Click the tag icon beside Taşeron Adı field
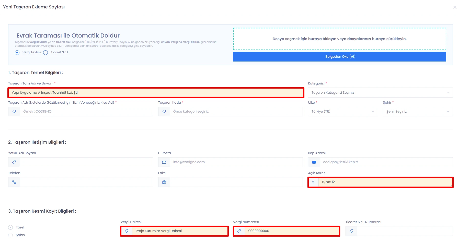The image size is (459, 243). pyautogui.click(x=14, y=112)
